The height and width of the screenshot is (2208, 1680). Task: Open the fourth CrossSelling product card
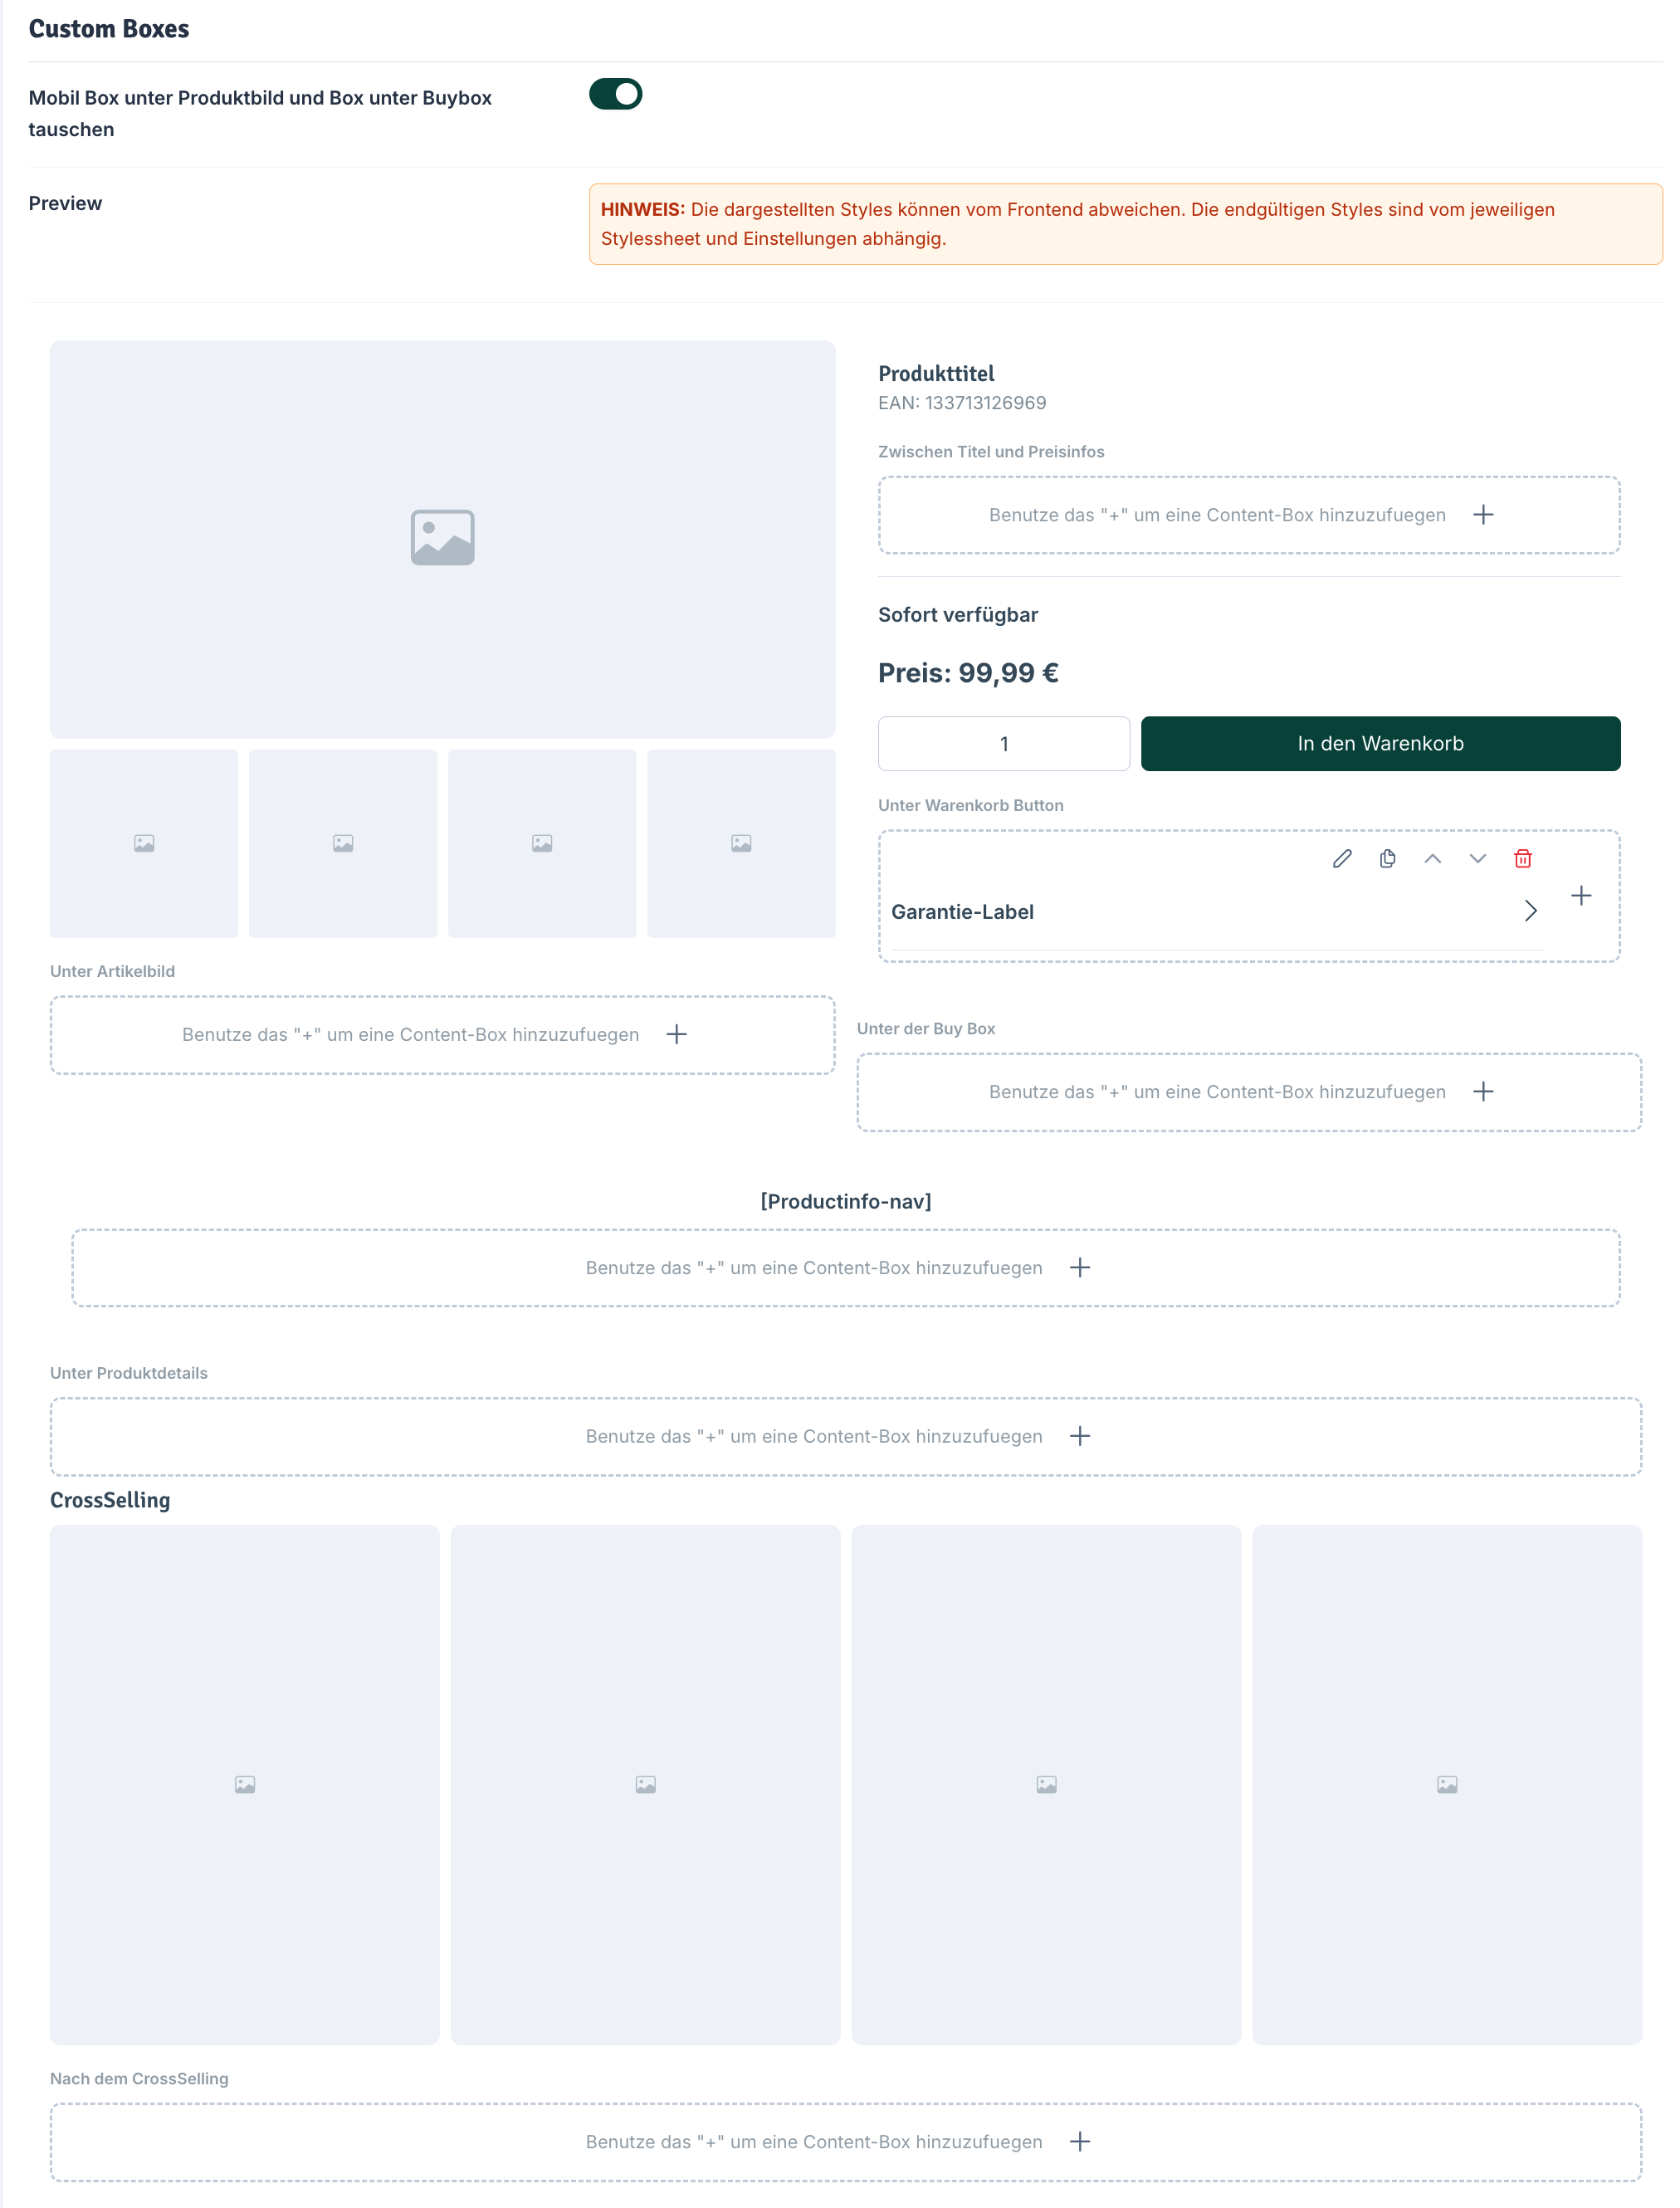pyautogui.click(x=1447, y=1785)
